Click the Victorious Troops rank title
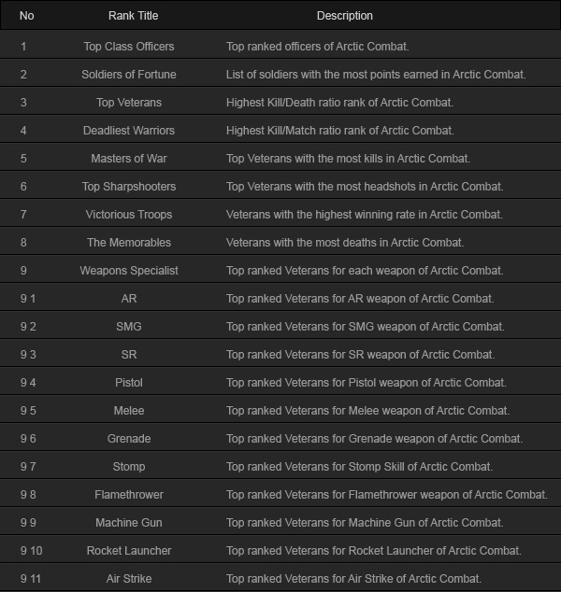Screen dimensions: 561x592 click(x=129, y=214)
